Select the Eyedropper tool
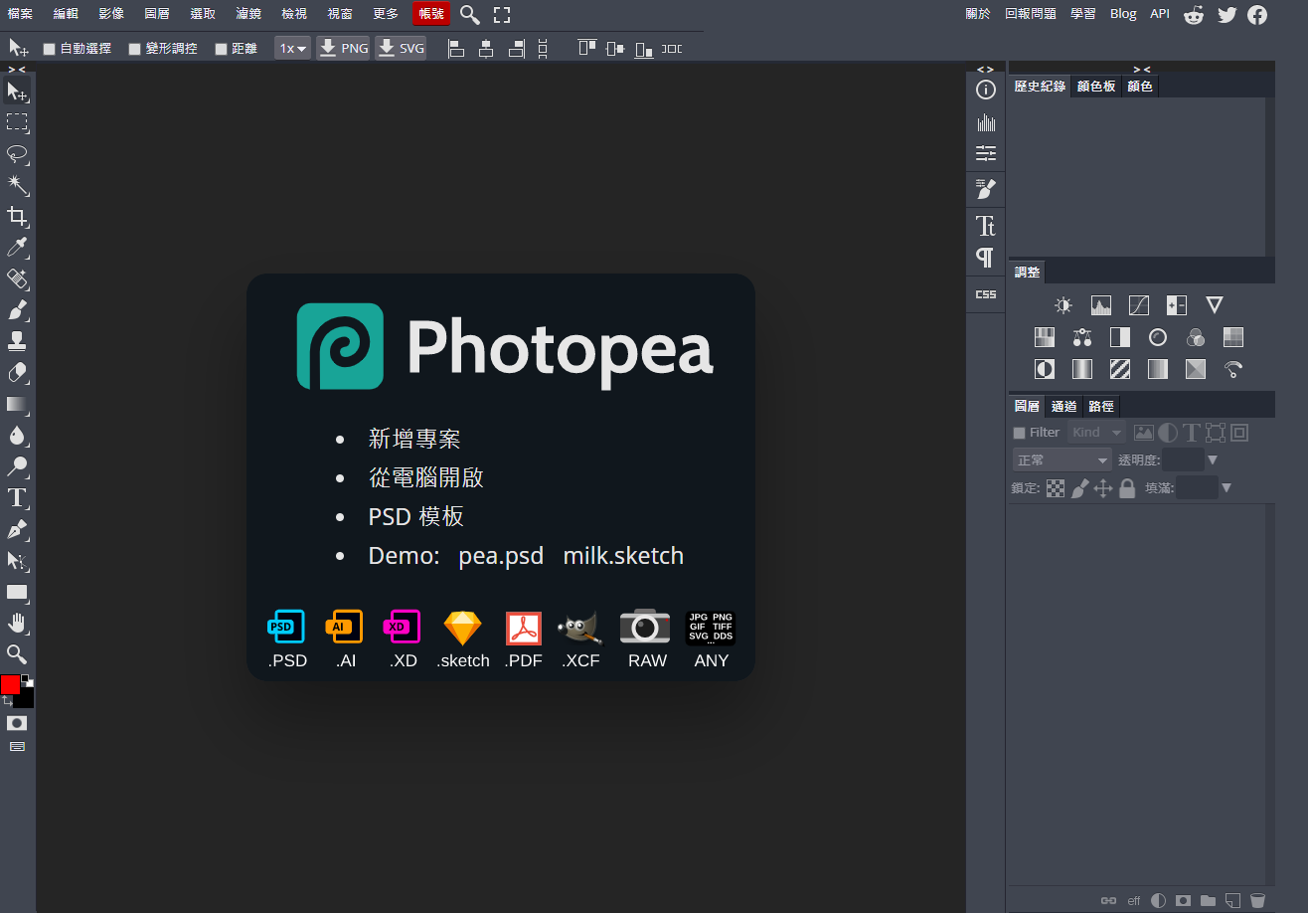Screen dimensions: 1308x913 (x=17, y=248)
